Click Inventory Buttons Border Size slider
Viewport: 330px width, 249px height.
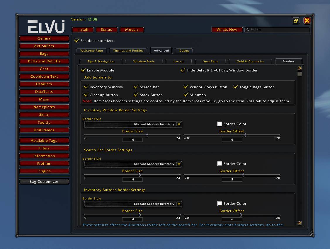point(132,215)
